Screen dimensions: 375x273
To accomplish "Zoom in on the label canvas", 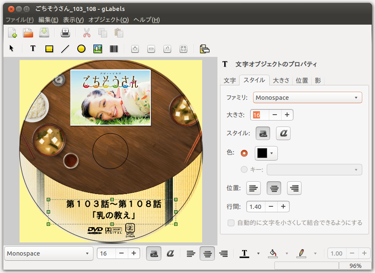I will [135, 49].
